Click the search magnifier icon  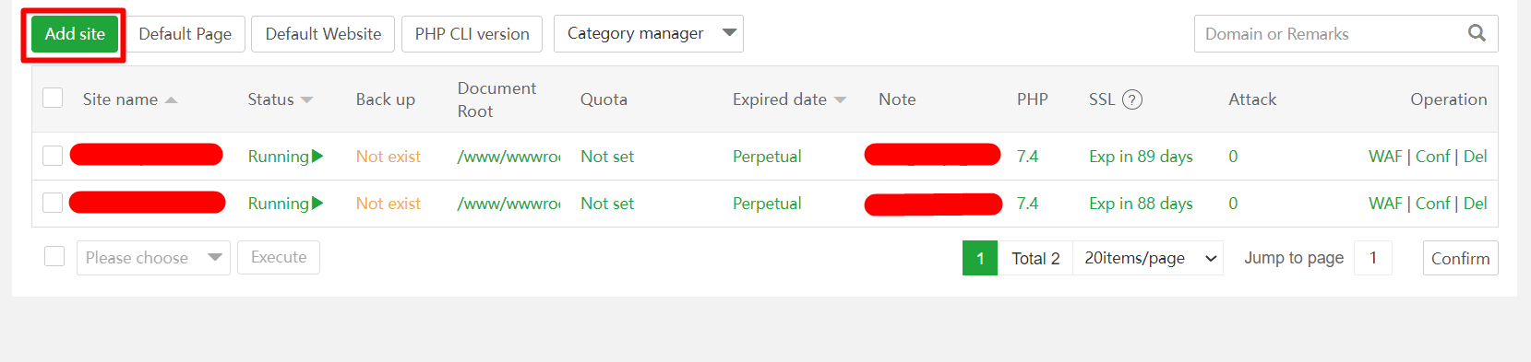pos(1477,33)
